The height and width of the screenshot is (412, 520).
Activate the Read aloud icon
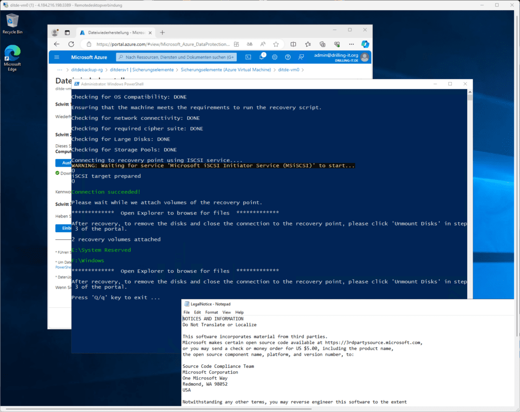(x=263, y=44)
